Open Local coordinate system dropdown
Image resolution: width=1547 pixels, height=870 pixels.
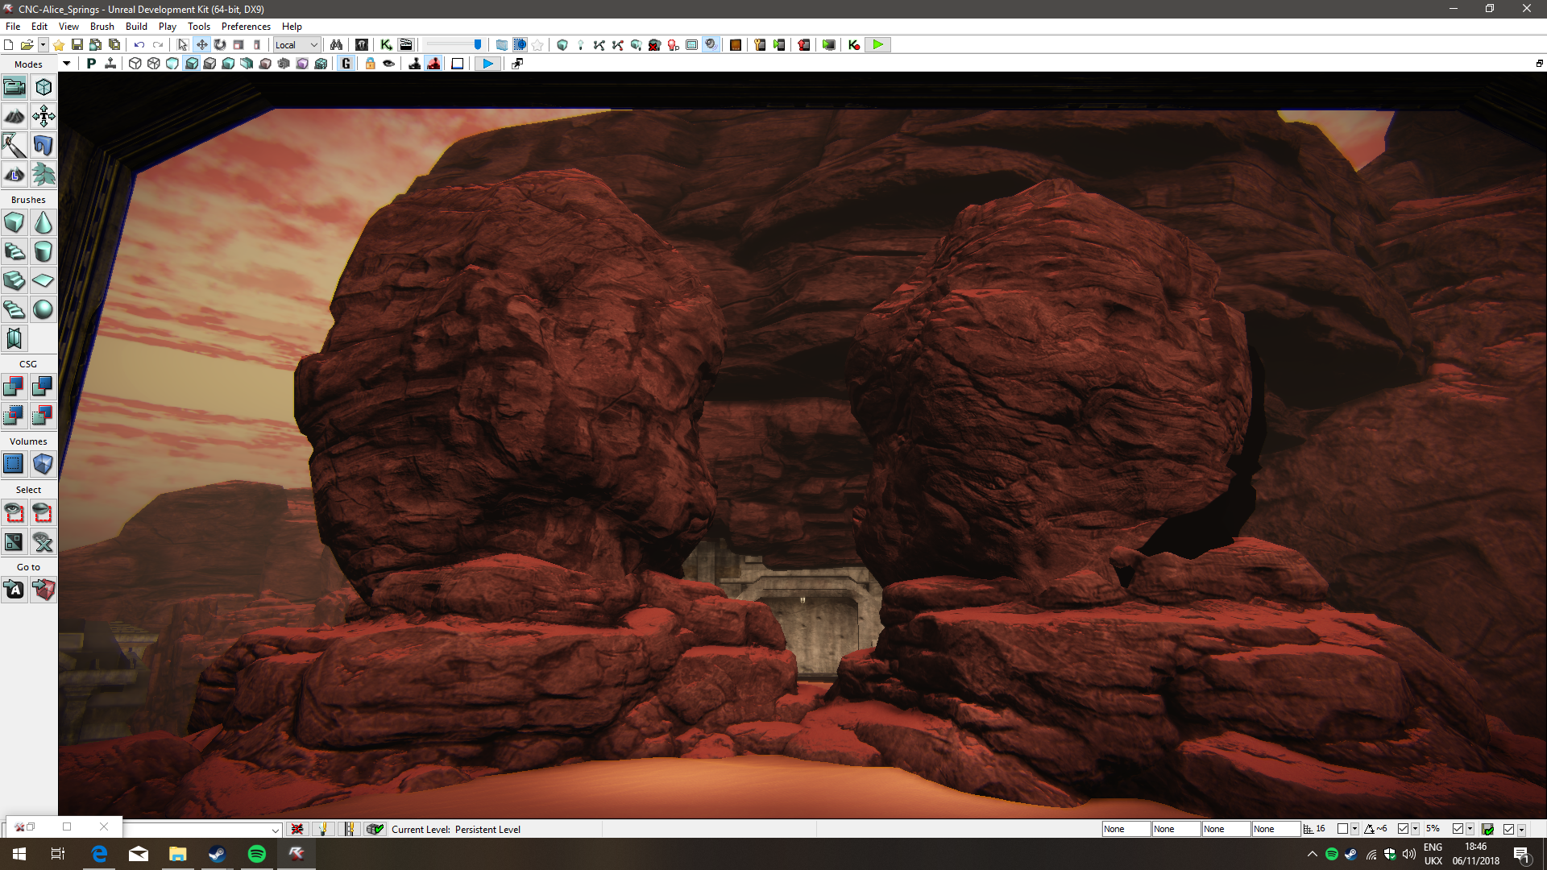point(297,45)
